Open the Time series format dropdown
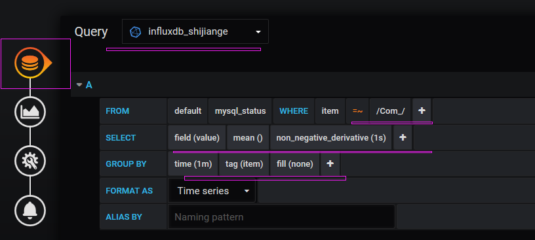Image resolution: width=535 pixels, height=240 pixels. pyautogui.click(x=212, y=191)
